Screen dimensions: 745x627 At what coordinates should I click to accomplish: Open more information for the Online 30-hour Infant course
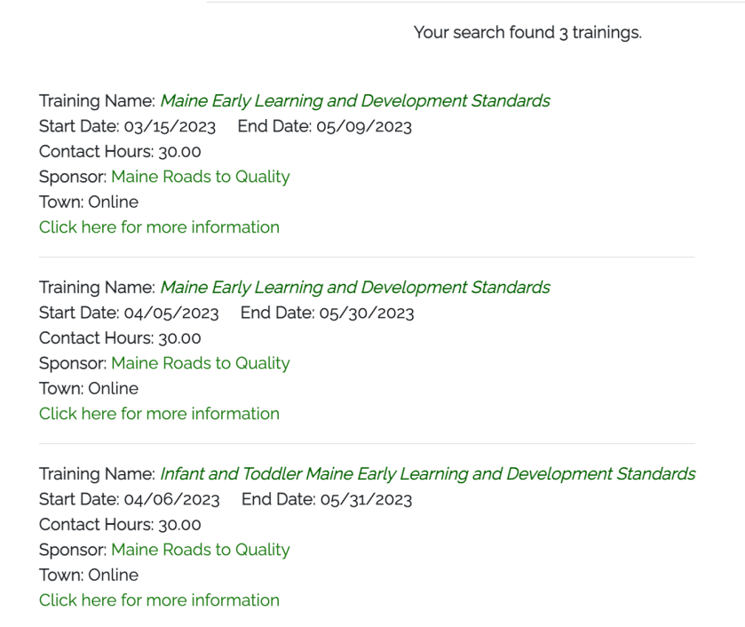tap(159, 599)
